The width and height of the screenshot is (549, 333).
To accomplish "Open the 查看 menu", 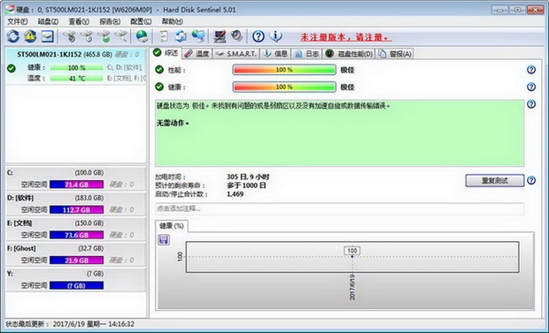I will pyautogui.click(x=79, y=22).
